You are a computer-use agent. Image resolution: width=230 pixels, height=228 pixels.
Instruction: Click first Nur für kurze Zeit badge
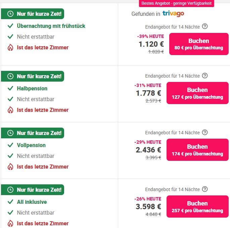(x=33, y=14)
